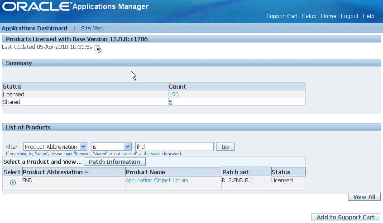Open Help from the header
The image size is (383, 223).
coord(368,16)
